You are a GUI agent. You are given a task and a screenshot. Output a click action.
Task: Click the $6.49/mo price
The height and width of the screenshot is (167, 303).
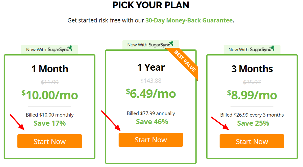point(151,93)
